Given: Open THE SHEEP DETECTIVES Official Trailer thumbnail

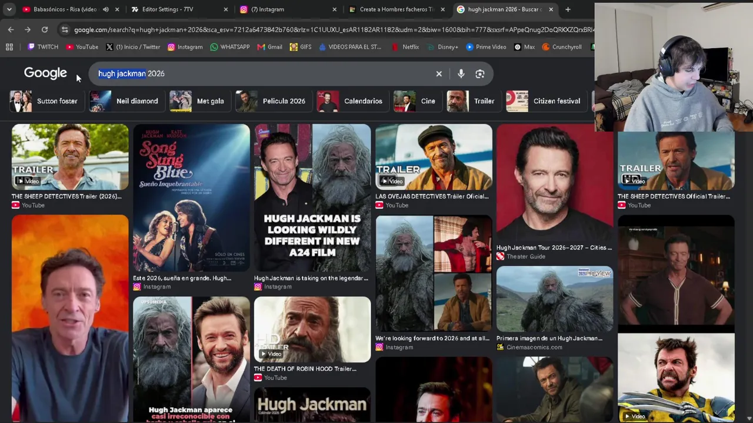Looking at the screenshot, I should pyautogui.click(x=676, y=160).
